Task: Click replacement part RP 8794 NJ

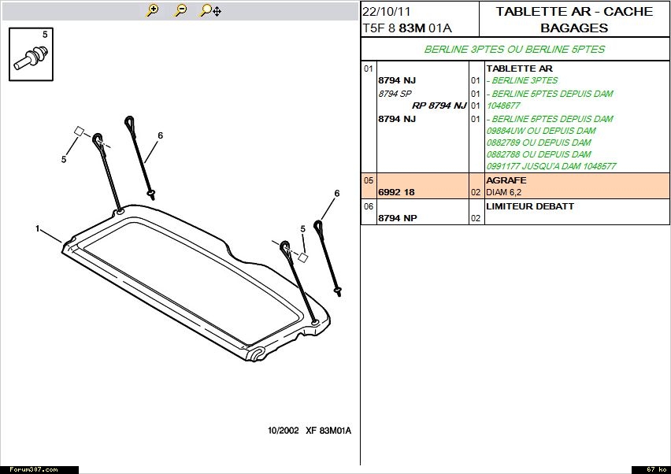Action: click(439, 106)
